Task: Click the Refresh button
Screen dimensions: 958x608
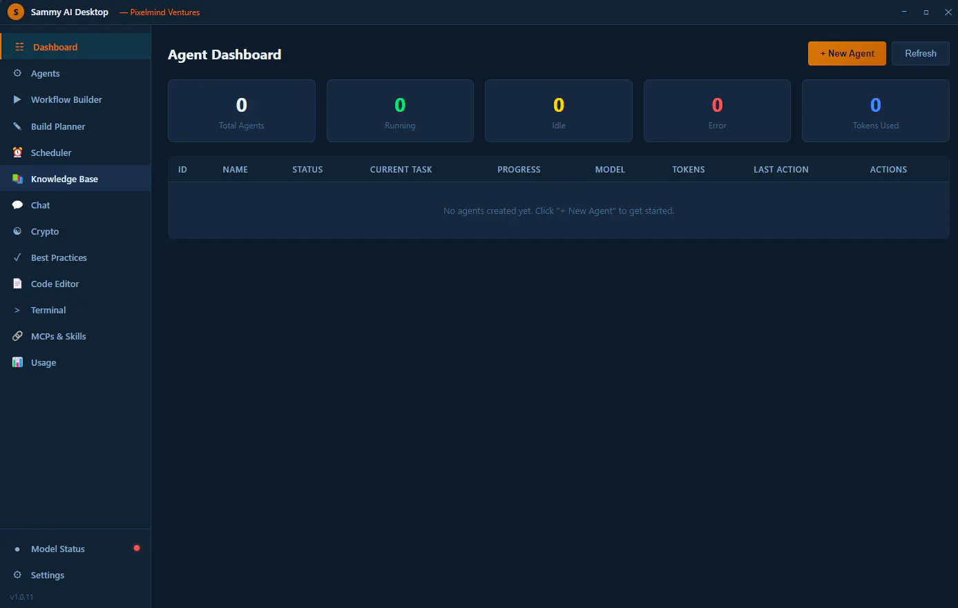Action: [921, 53]
